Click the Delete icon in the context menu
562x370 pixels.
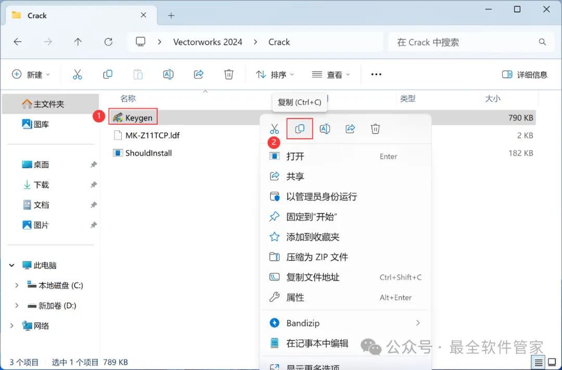point(375,129)
